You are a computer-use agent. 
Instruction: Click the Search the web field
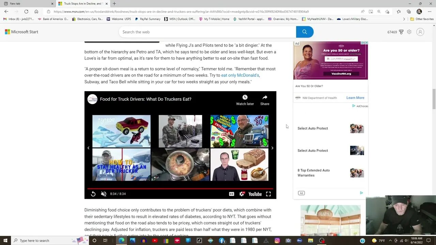(207, 32)
